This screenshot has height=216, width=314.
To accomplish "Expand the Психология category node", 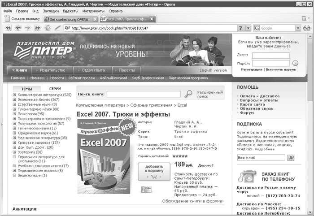I will click(x=15, y=114).
